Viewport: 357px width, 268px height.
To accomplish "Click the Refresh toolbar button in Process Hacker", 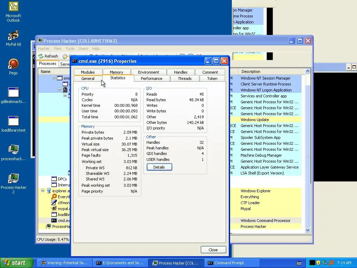I will [x=48, y=56].
